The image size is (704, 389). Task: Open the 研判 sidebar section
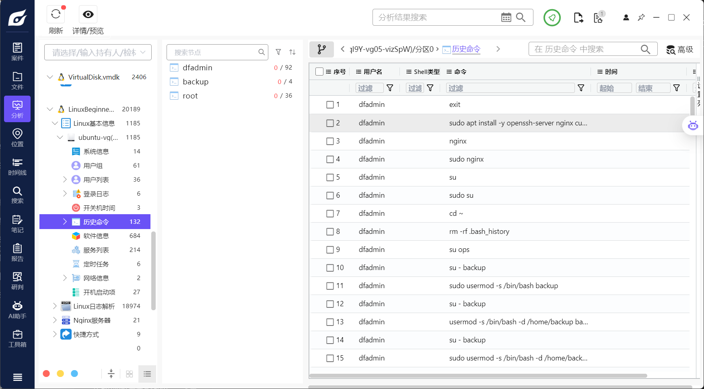(17, 281)
